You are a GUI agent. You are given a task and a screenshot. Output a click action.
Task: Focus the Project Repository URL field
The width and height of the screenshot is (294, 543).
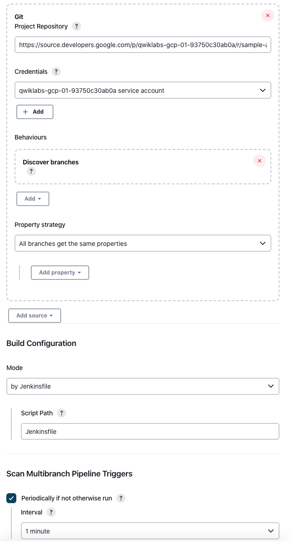(143, 45)
